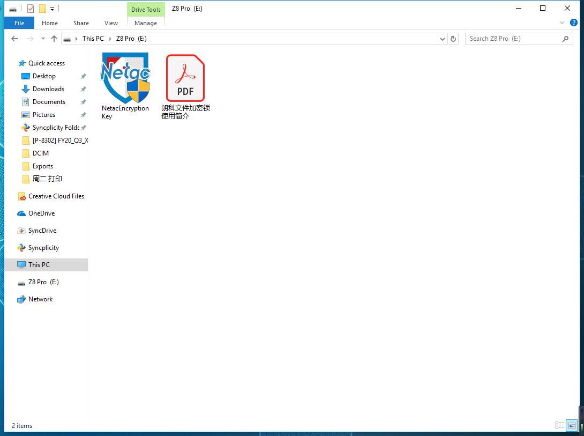Open address bar history dropdown
This screenshot has width=584, height=436.
tap(442, 39)
